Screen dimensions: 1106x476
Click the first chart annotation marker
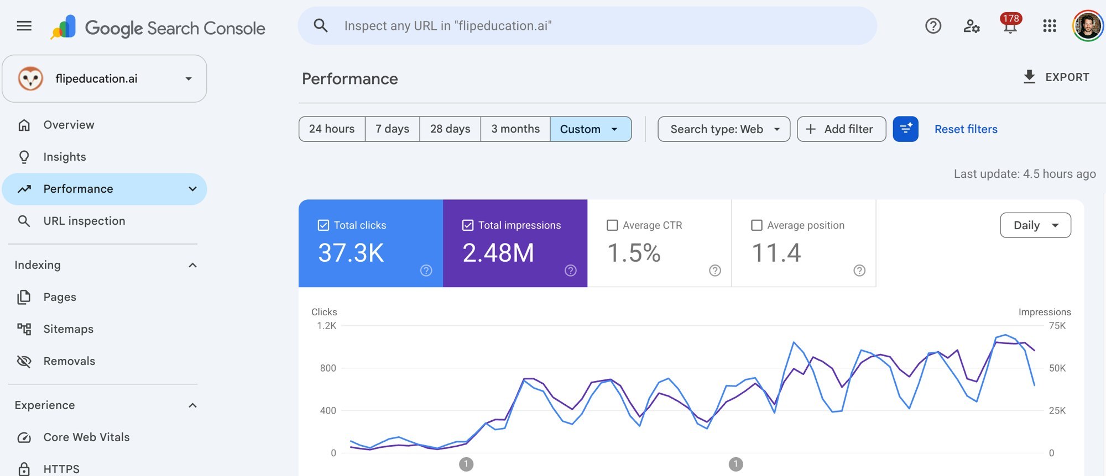click(466, 464)
